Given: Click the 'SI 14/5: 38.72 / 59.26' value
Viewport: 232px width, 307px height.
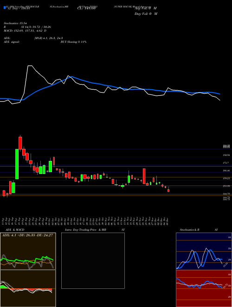Looking at the screenshot, I should [36, 27].
